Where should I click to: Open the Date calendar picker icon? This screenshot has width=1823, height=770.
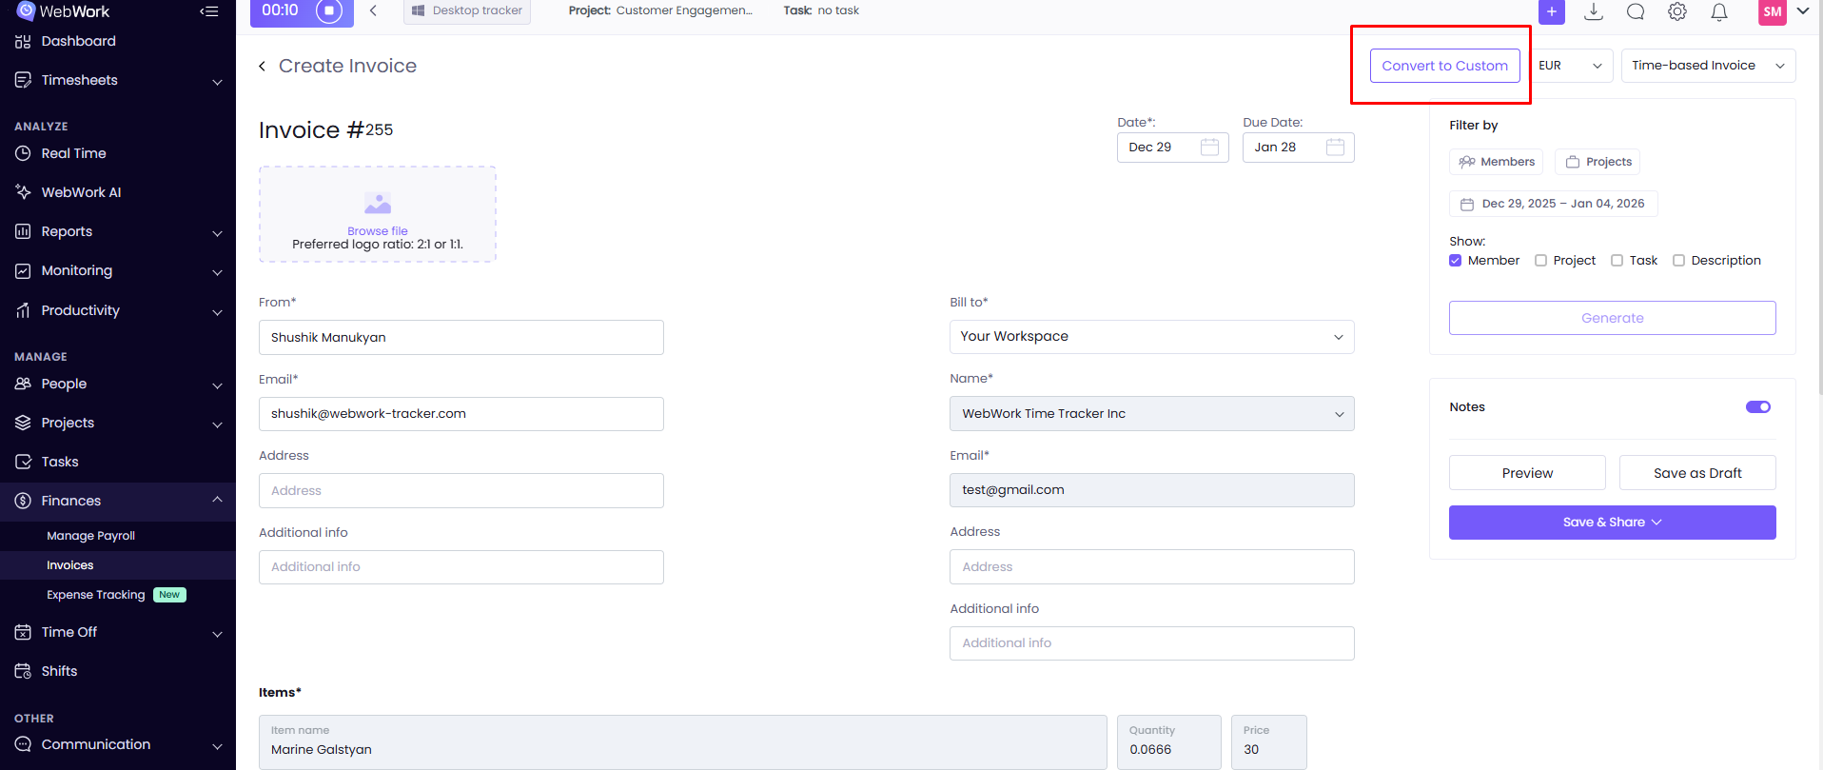1209,147
